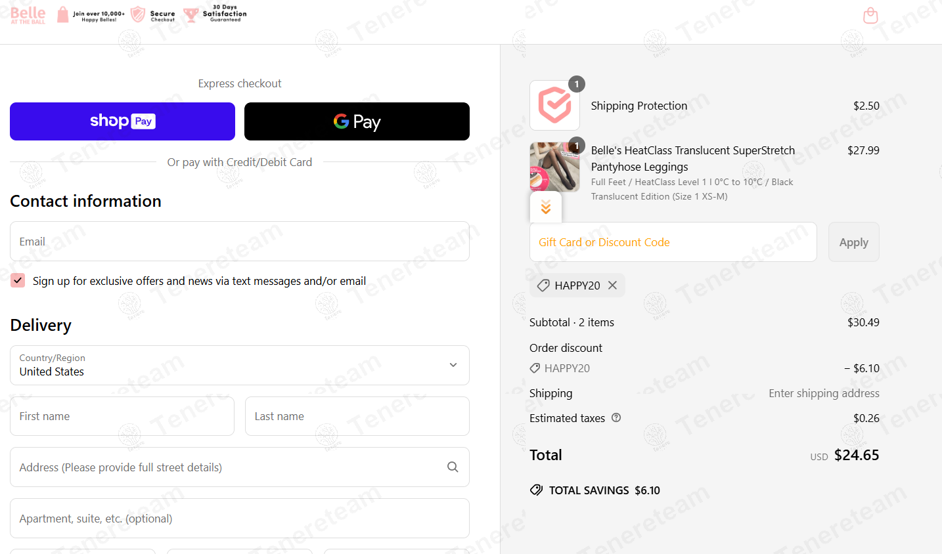Click the Secure Checkout shield badge
The width and height of the screenshot is (942, 554).
(x=153, y=14)
